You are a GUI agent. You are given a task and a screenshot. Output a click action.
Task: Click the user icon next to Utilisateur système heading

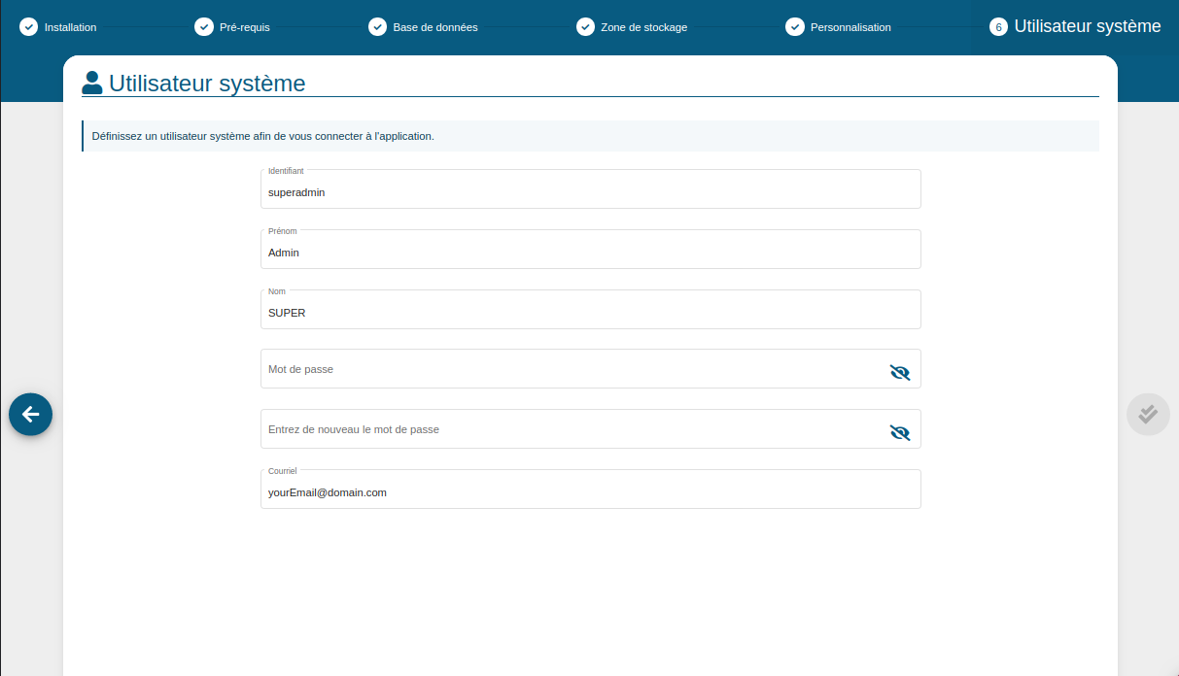pyautogui.click(x=92, y=82)
